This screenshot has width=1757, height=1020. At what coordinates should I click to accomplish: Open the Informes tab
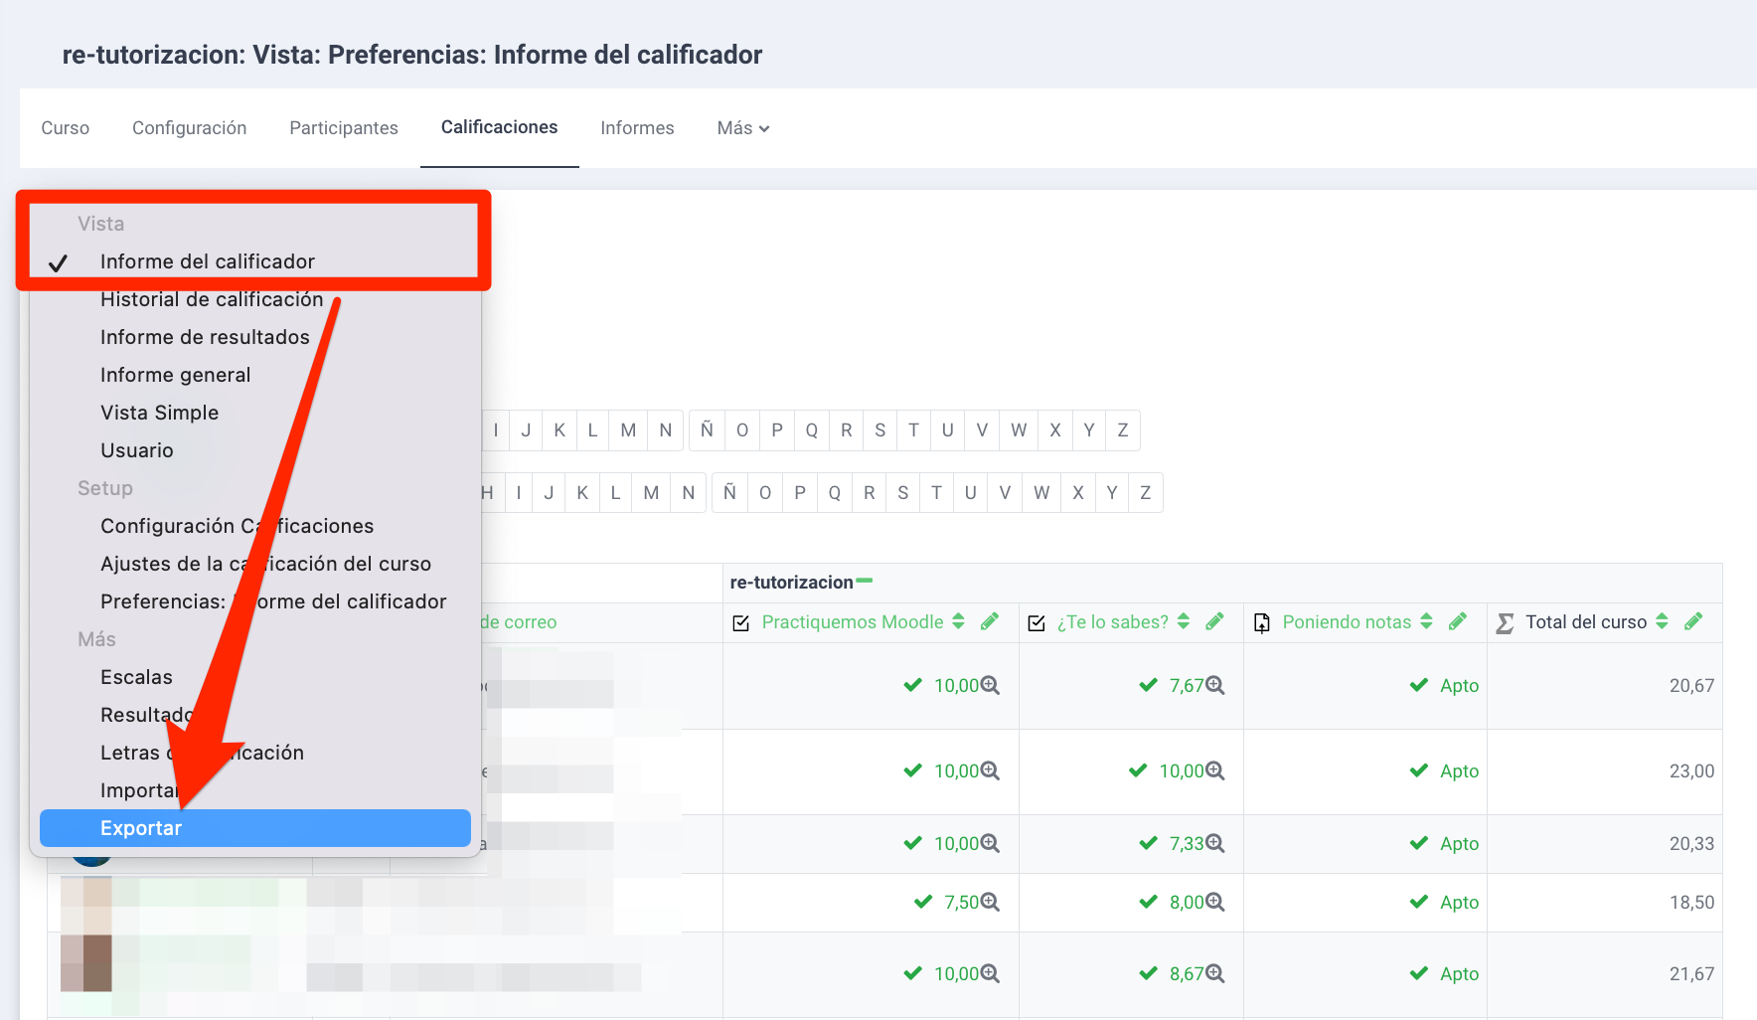[x=637, y=128]
